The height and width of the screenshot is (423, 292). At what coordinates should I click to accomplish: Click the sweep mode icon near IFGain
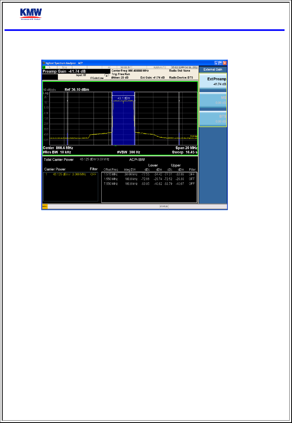[x=107, y=75]
